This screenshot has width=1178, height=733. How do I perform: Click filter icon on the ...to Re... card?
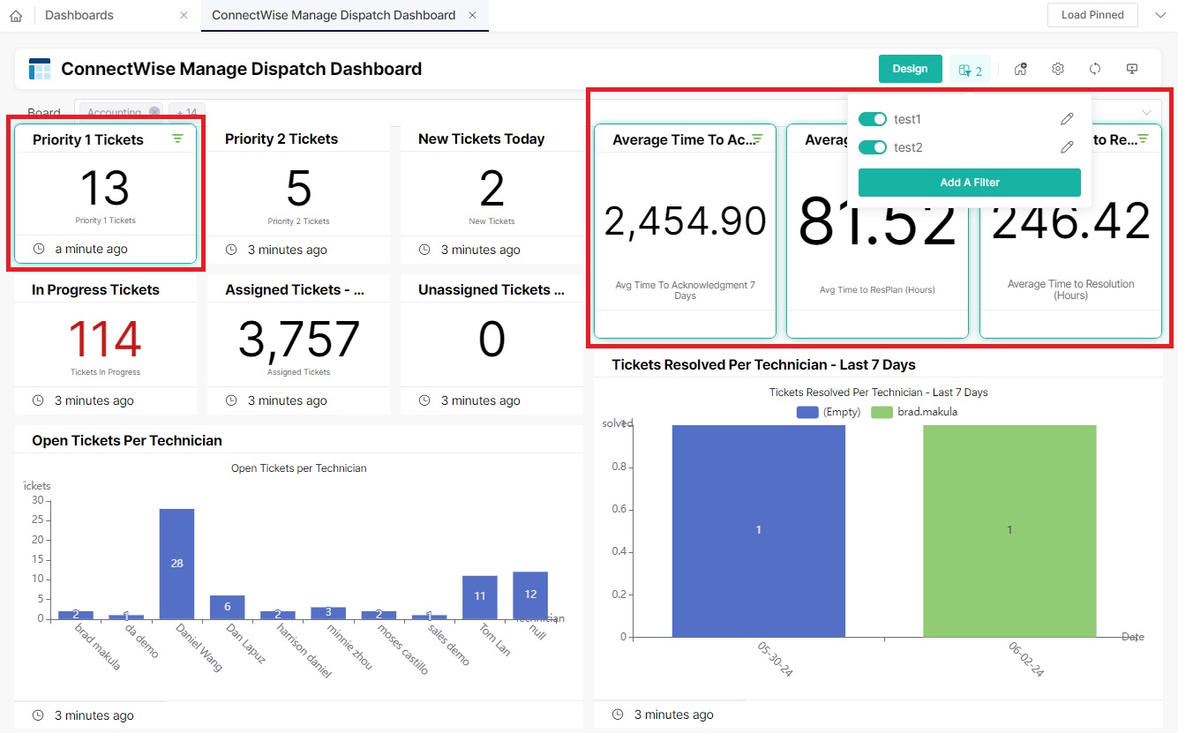click(1144, 138)
